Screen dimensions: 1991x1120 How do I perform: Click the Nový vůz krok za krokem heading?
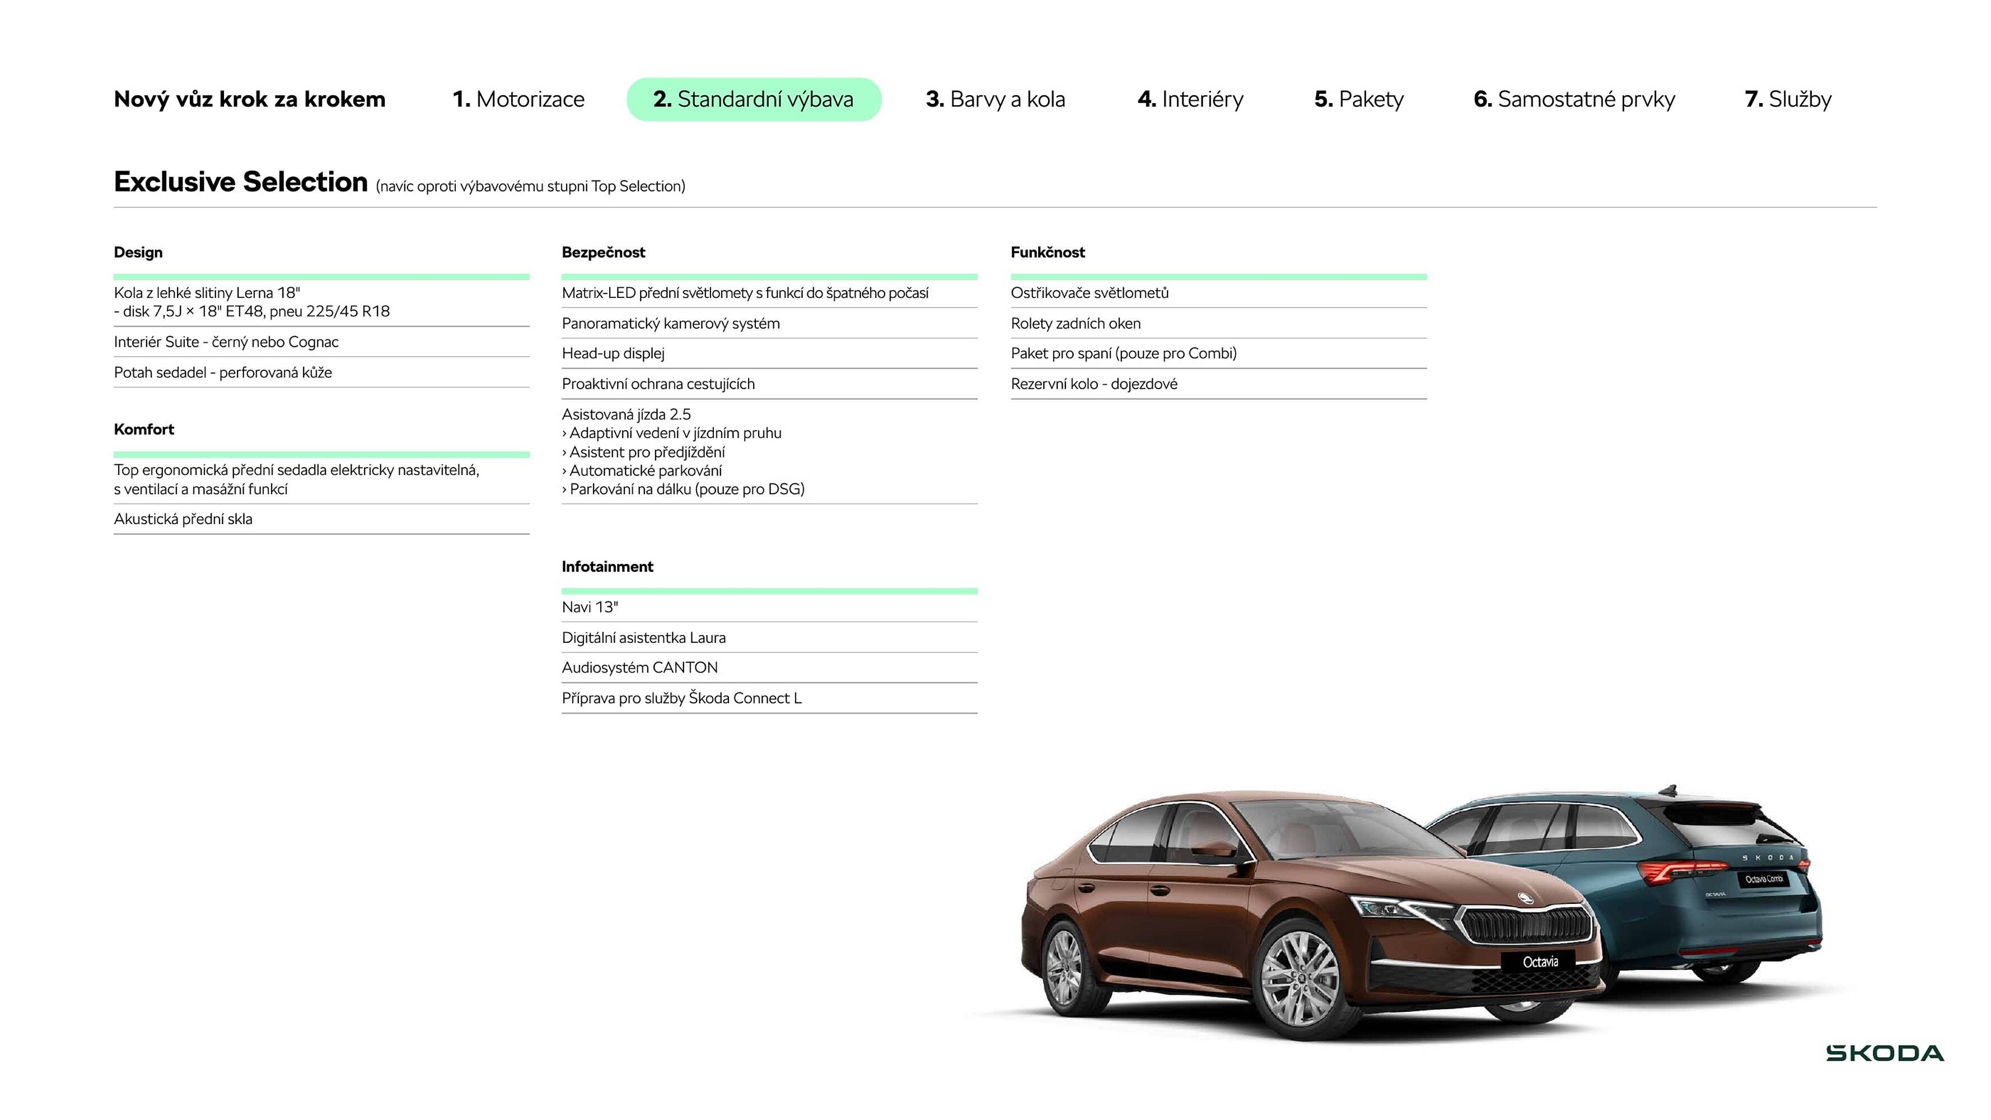pos(249,99)
